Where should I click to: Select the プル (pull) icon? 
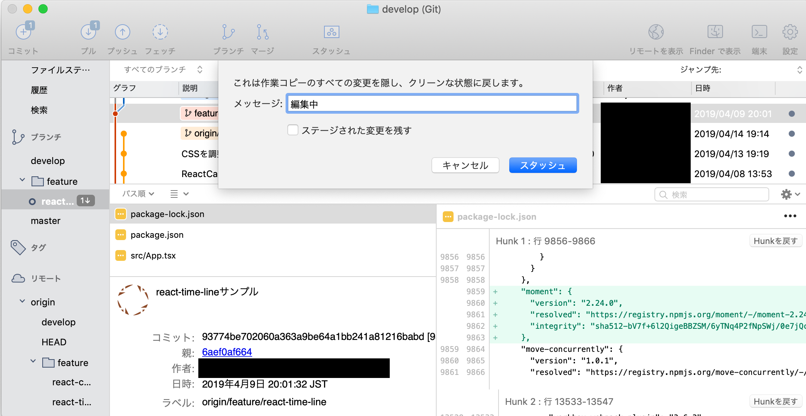point(88,32)
